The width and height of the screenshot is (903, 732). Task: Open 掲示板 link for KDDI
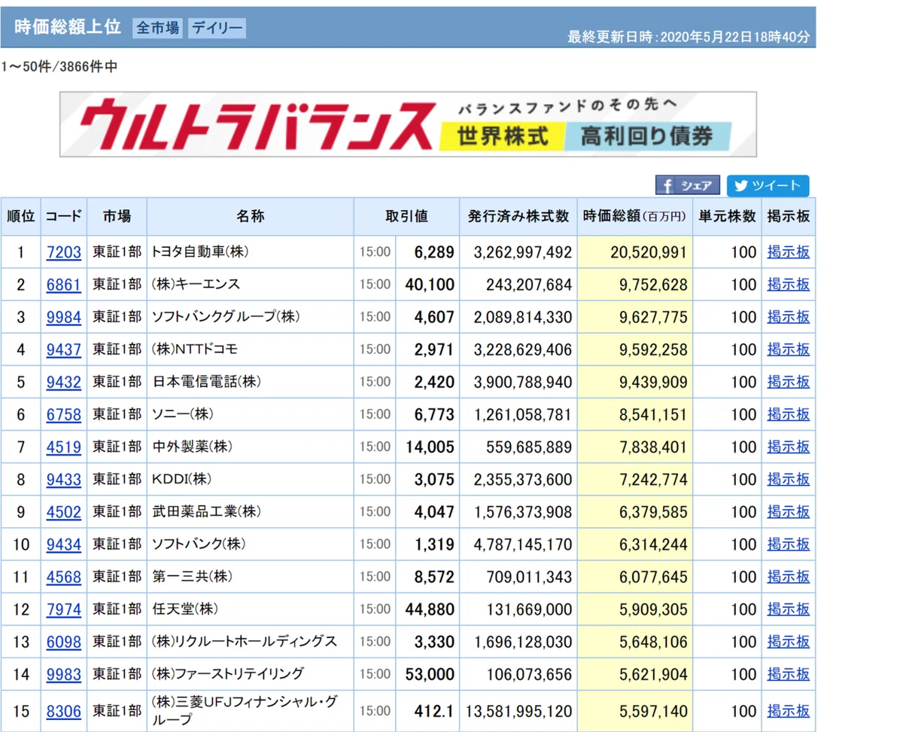(789, 479)
